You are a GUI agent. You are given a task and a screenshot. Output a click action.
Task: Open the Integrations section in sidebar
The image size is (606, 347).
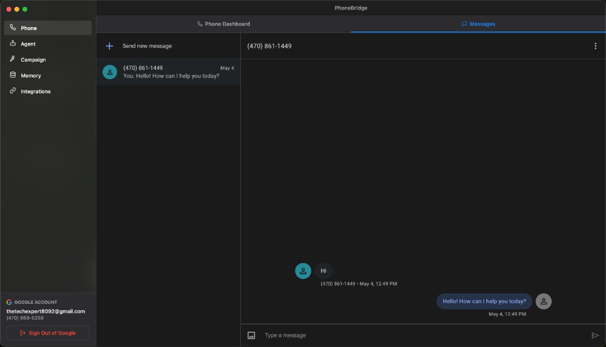pyautogui.click(x=48, y=91)
